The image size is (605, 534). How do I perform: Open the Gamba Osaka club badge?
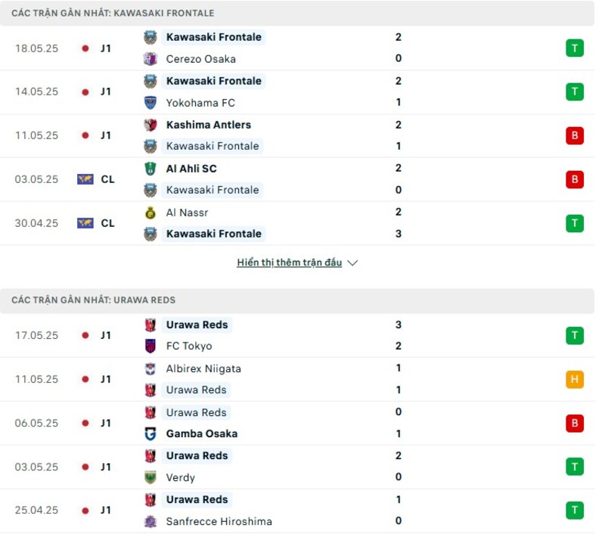tap(150, 433)
